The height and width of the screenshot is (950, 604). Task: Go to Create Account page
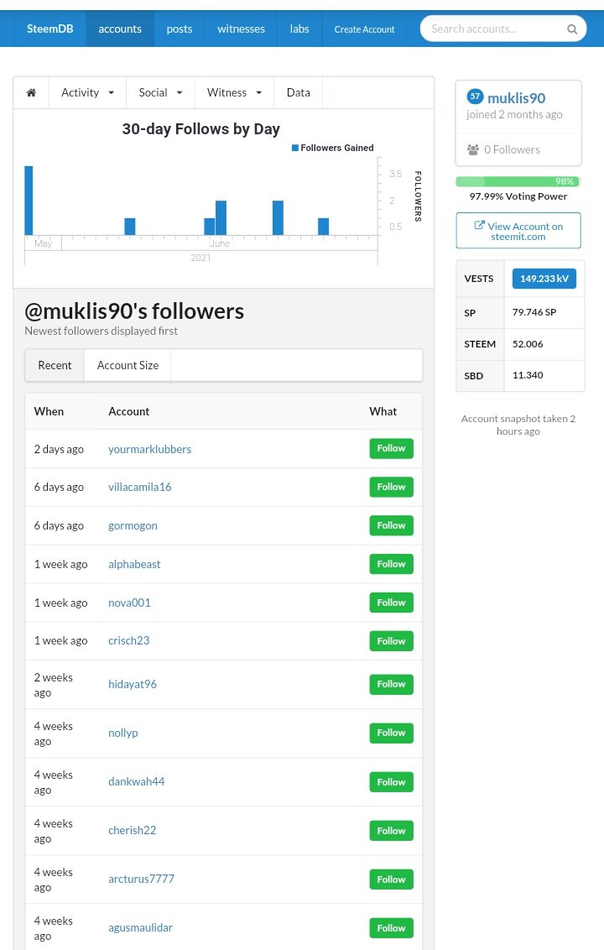[364, 29]
